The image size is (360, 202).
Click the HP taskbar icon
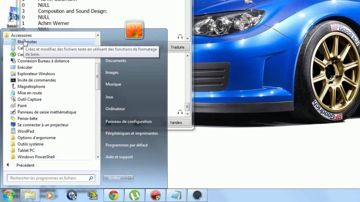[x=72, y=195]
